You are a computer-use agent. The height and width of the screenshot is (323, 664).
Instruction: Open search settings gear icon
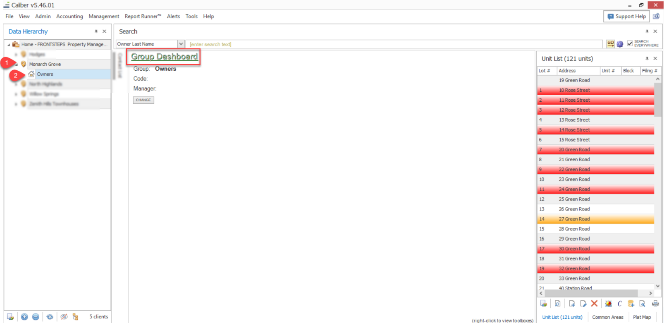(x=620, y=44)
